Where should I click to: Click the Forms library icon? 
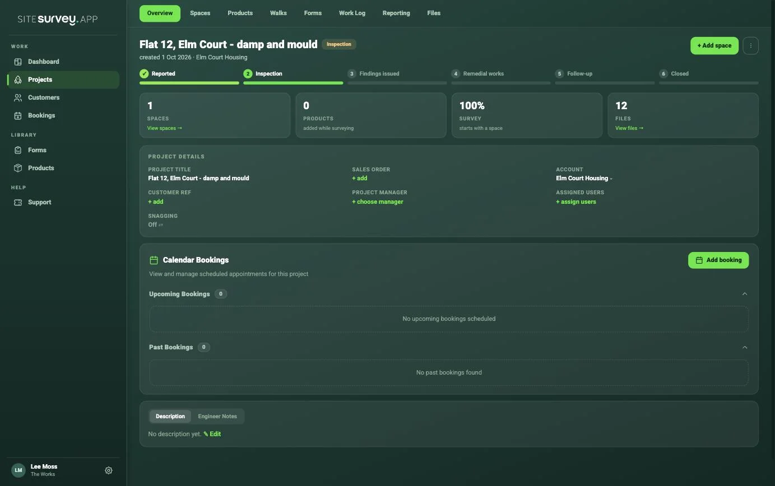[x=18, y=150]
